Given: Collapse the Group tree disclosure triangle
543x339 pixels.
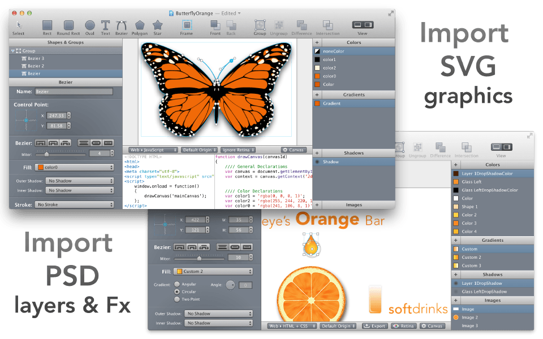Looking at the screenshot, I should 13,51.
